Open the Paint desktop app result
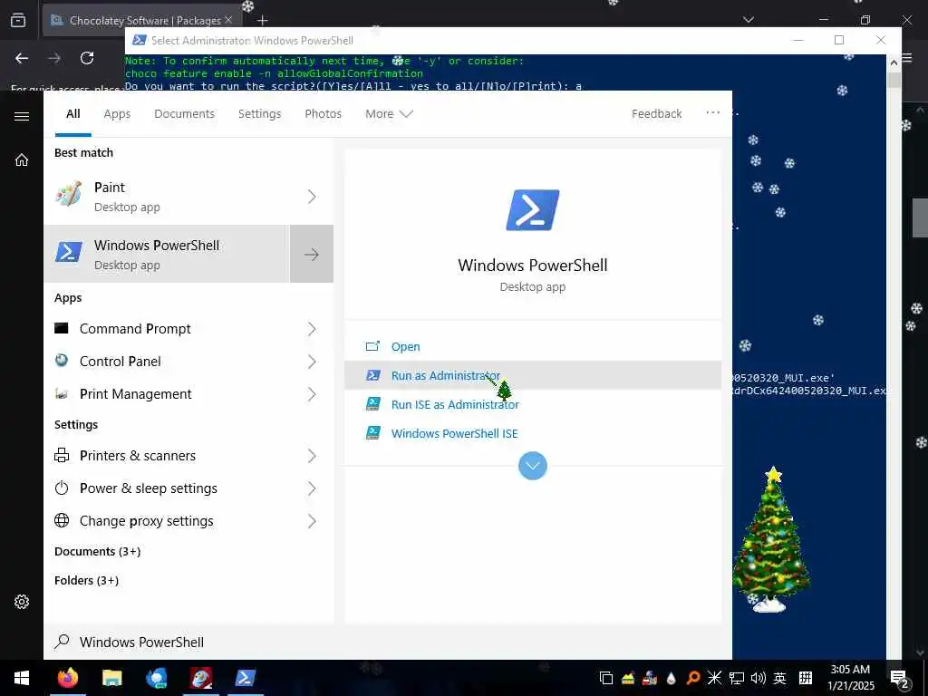Image resolution: width=928 pixels, height=696 pixels. 167,196
